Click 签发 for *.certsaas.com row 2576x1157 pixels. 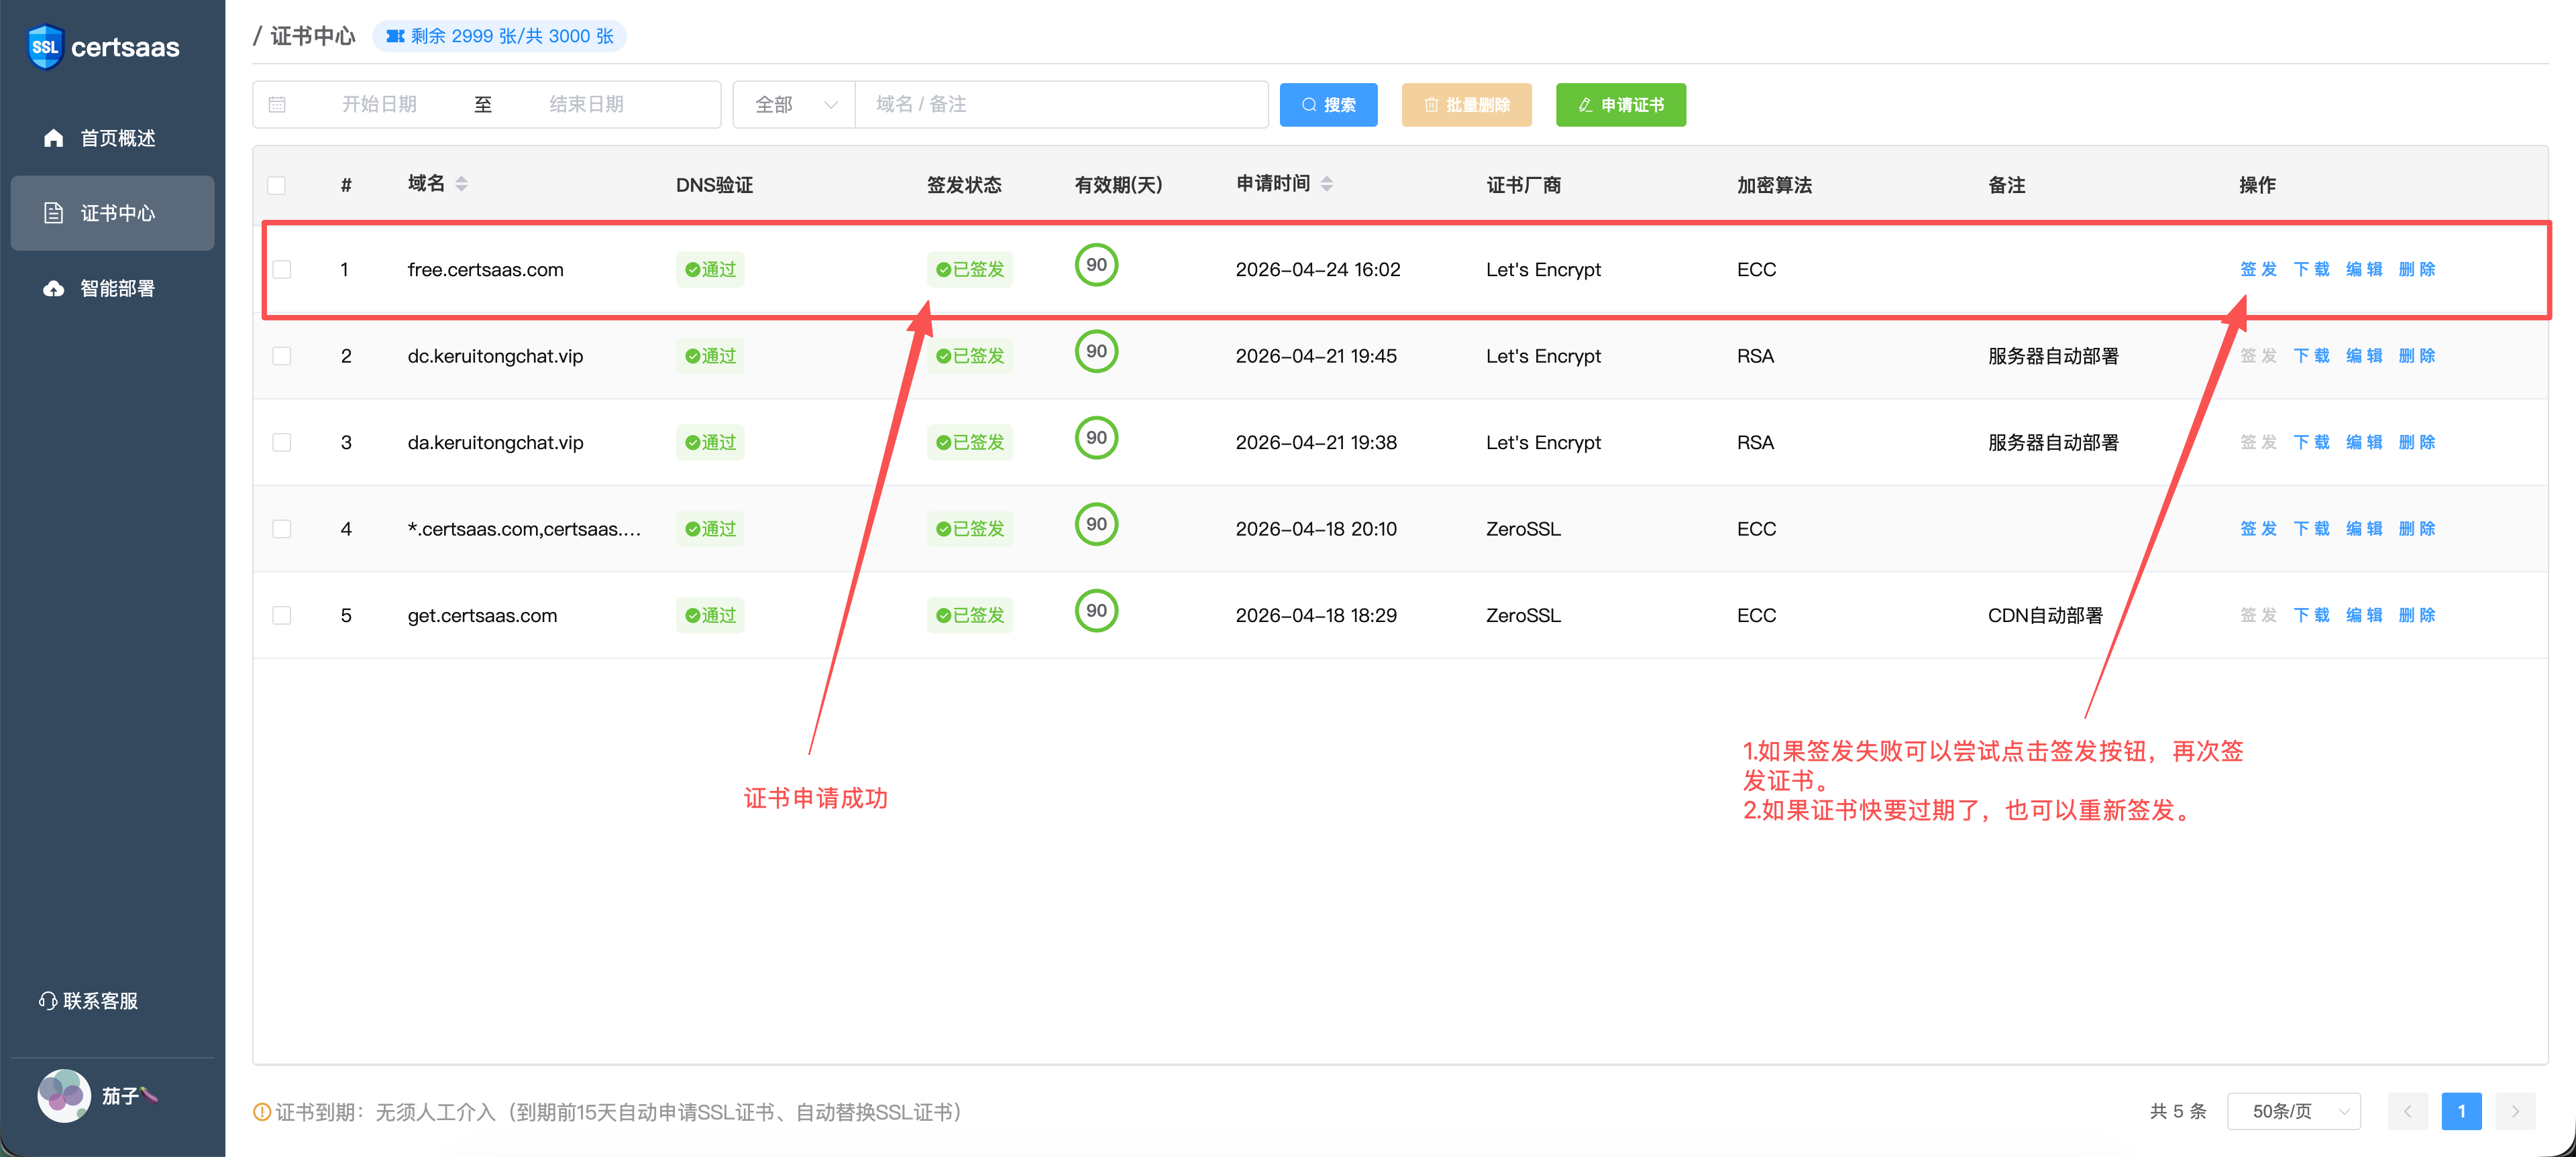[2258, 528]
